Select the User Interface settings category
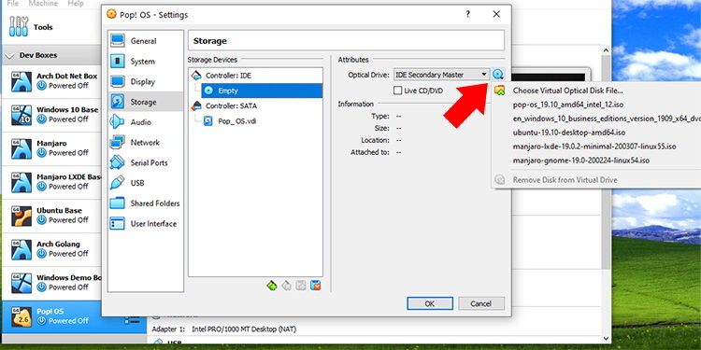 click(x=146, y=224)
